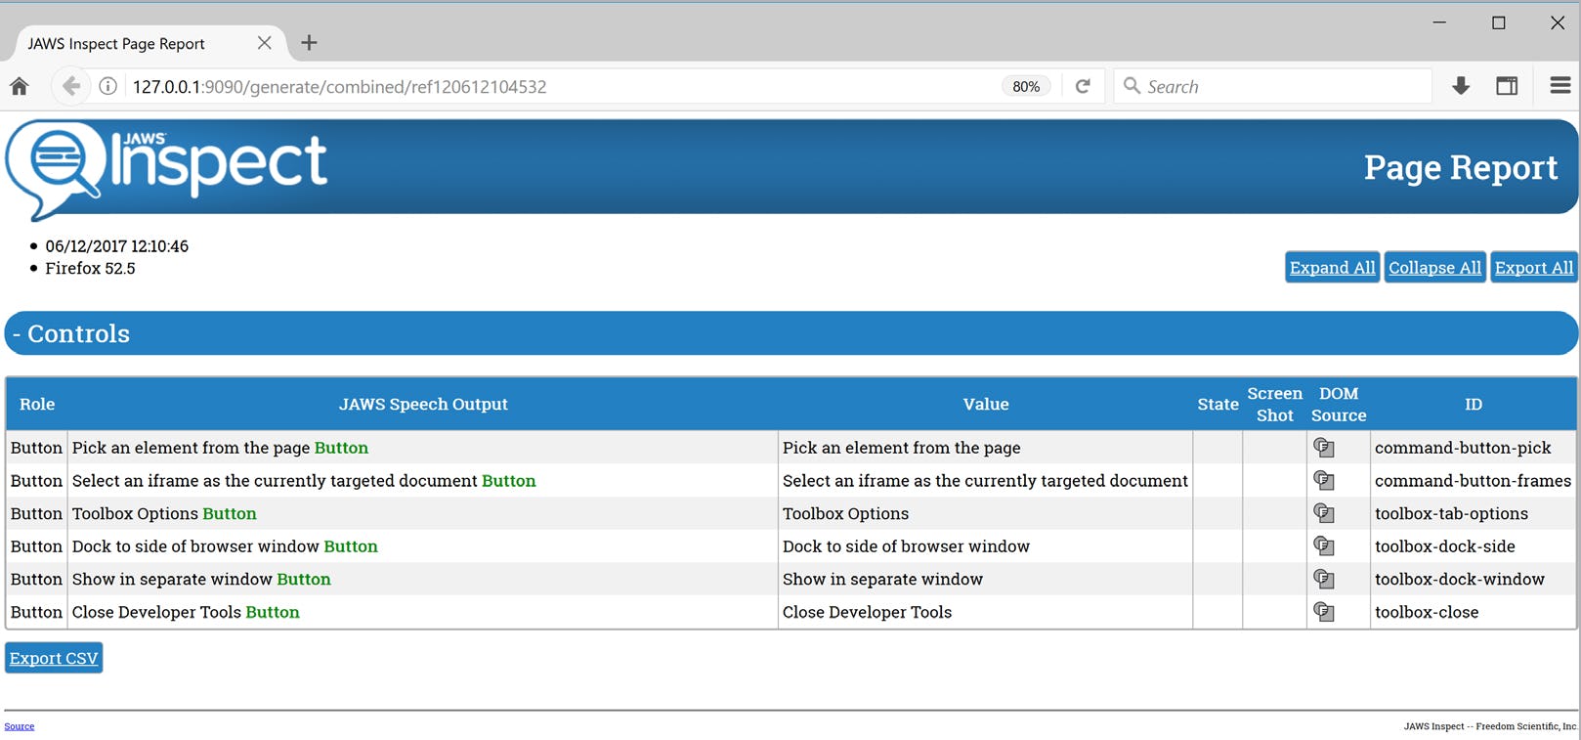
Task: Open a new tab with plus icon
Action: (x=309, y=43)
